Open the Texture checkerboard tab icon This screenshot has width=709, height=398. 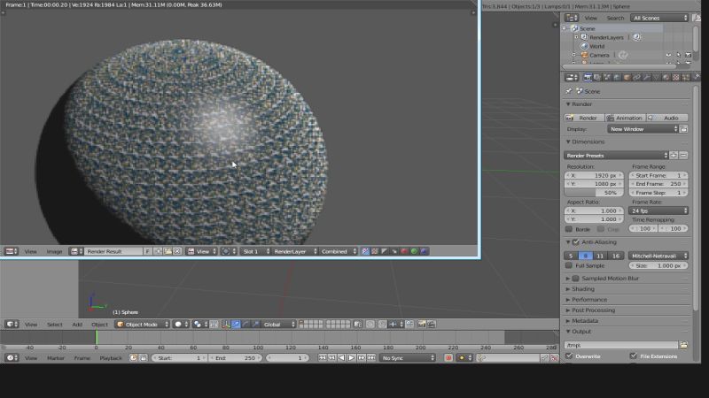pos(676,78)
